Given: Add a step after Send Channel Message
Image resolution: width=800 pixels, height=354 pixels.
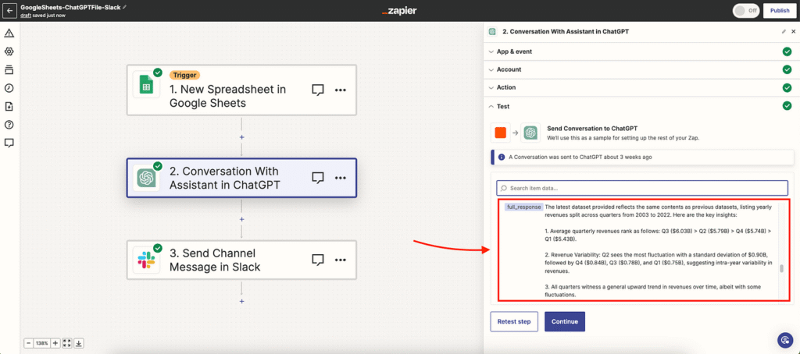Looking at the screenshot, I should point(242,302).
